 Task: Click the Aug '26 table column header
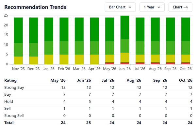pos(134,80)
